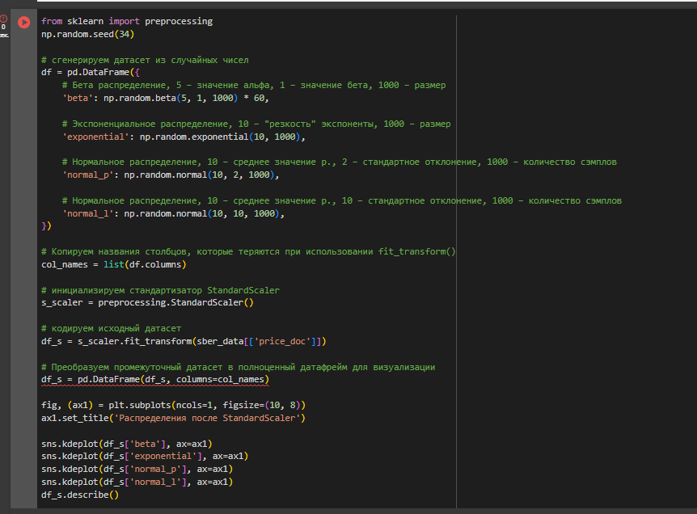
Task: Click the 'ax1.set_title' line
Action: pos(173,419)
